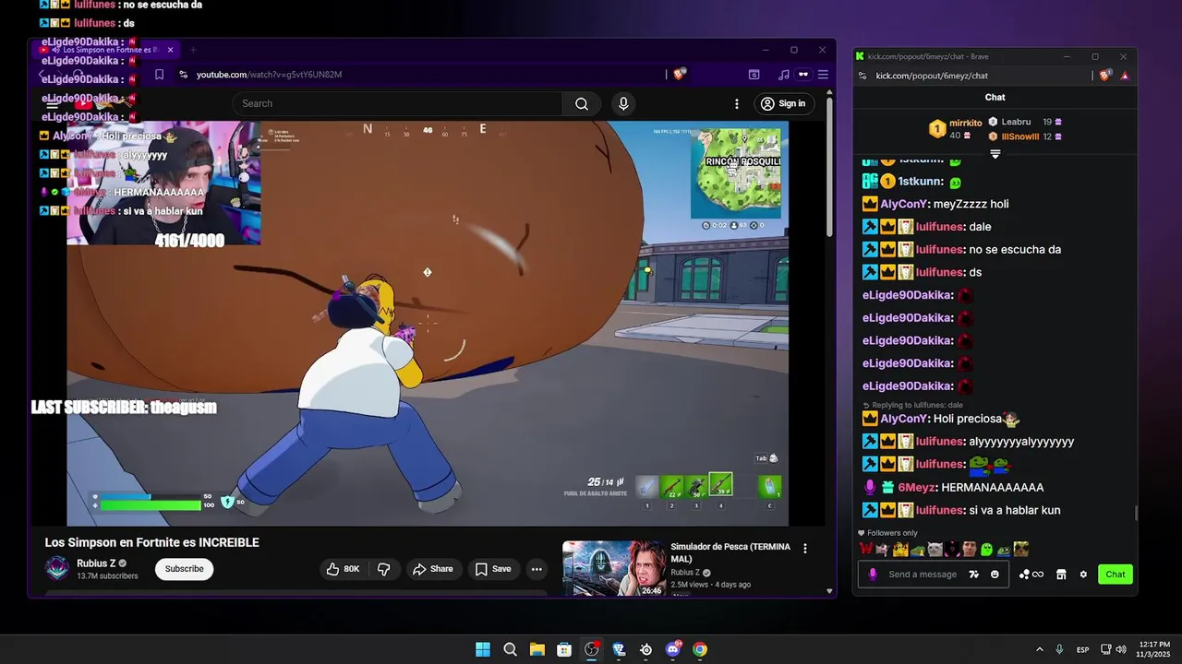This screenshot has width=1182, height=664.
Task: Click the Send a message input
Action: click(x=923, y=575)
